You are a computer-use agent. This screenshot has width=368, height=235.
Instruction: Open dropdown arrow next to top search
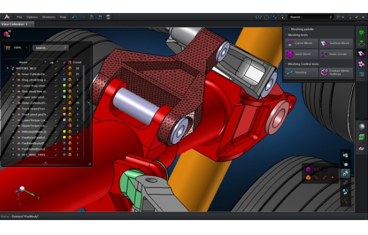tap(343, 17)
